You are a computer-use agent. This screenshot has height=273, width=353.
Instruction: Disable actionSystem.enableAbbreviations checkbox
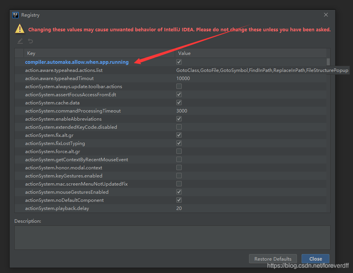pyautogui.click(x=179, y=119)
